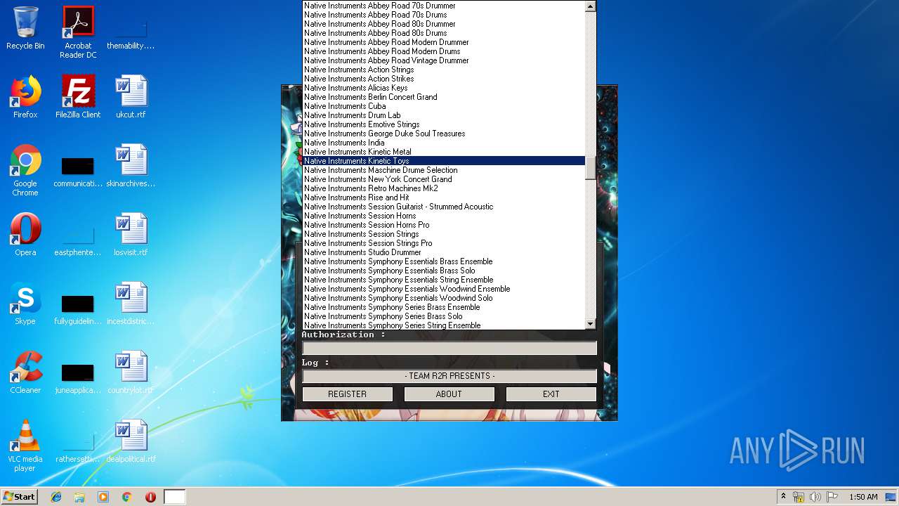The image size is (899, 506).
Task: Launch Google Chrome desktop shortcut
Action: click(25, 170)
